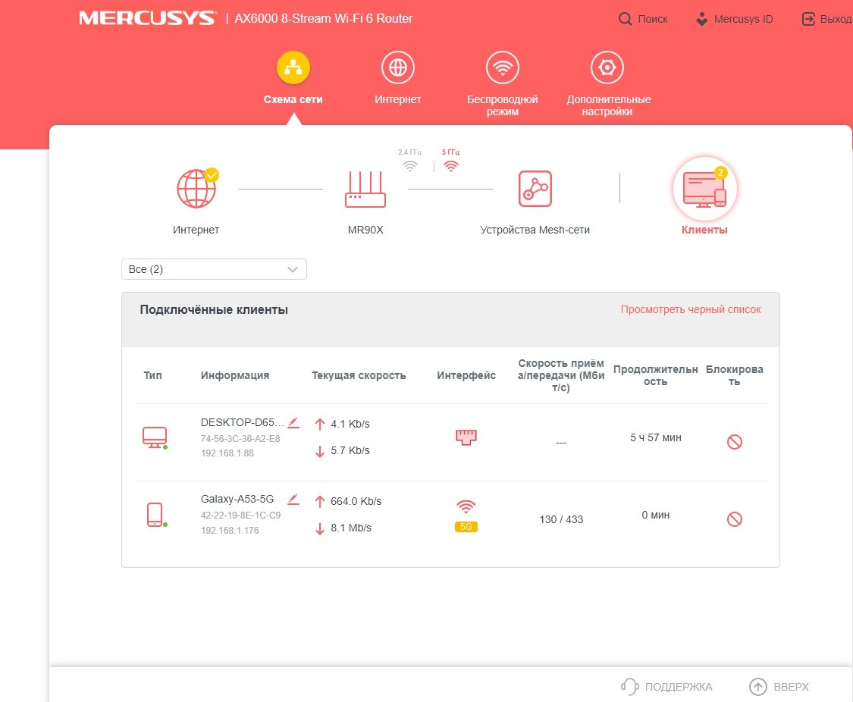This screenshot has width=853, height=702.
Task: Click the 'Устройства Mesh-сети' label
Action: tap(535, 230)
